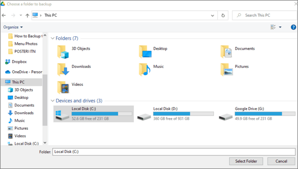Confirm with the Select Folder button

246,161
